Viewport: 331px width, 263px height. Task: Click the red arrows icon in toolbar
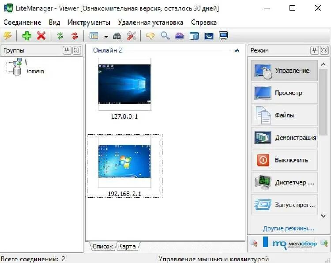75,36
